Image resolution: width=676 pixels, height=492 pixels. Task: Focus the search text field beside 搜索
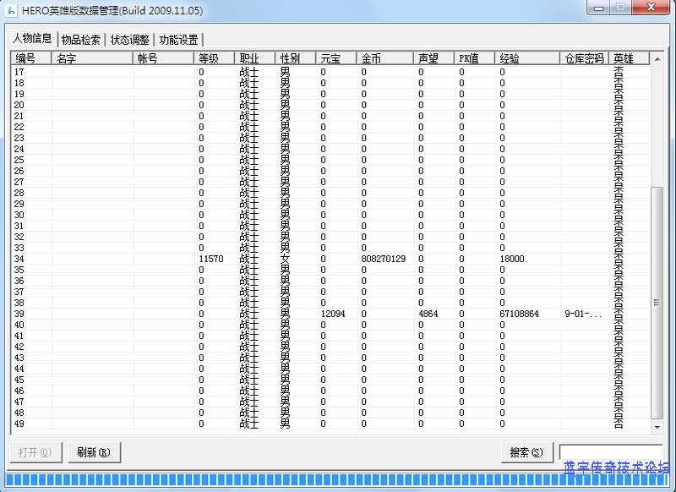[x=610, y=451]
